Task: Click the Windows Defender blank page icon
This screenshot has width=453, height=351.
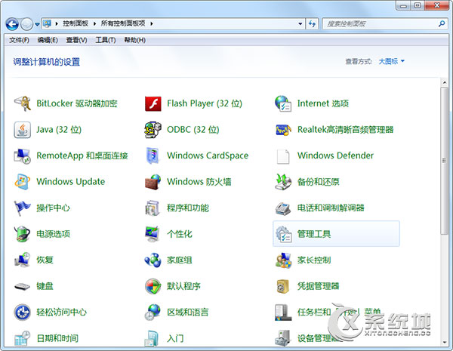Action: coord(283,156)
